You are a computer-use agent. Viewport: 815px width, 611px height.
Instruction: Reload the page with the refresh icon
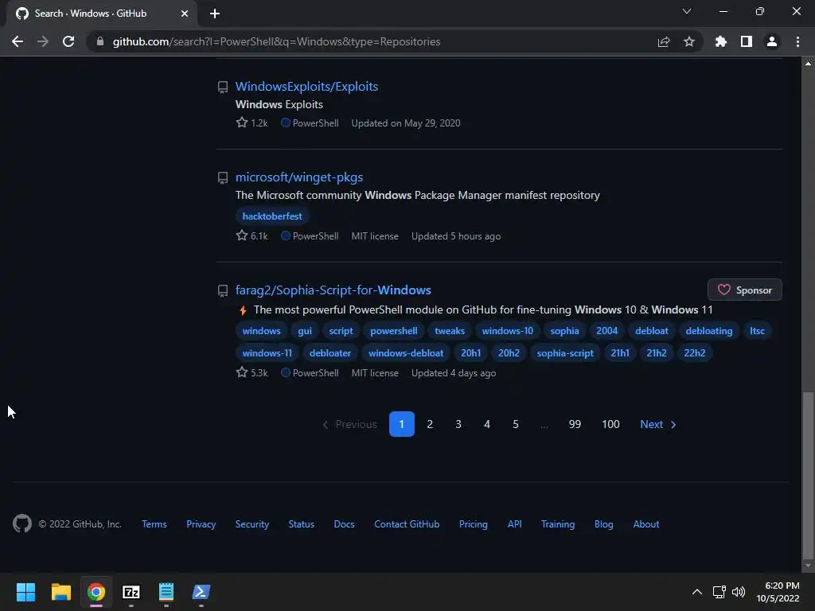tap(68, 41)
